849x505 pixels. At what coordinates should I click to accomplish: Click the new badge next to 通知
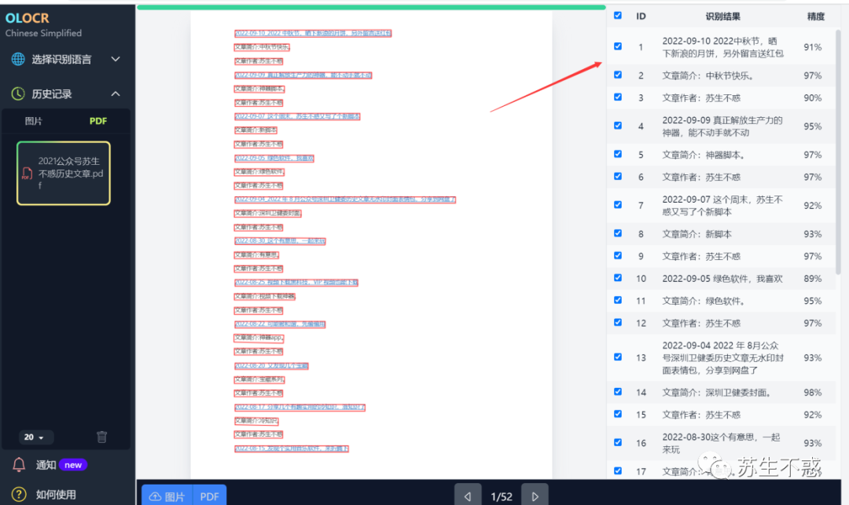pyautogui.click(x=73, y=465)
